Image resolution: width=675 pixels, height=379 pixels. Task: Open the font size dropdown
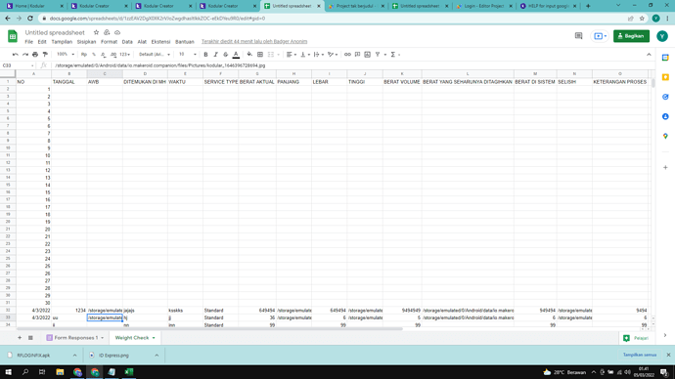pyautogui.click(x=187, y=55)
